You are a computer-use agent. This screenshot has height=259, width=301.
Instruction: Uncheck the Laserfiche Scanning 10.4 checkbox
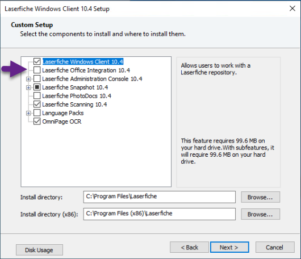click(37, 105)
